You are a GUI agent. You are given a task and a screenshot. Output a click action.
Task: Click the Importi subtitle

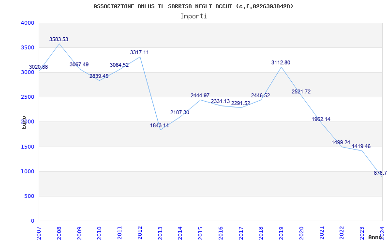pos(193,16)
